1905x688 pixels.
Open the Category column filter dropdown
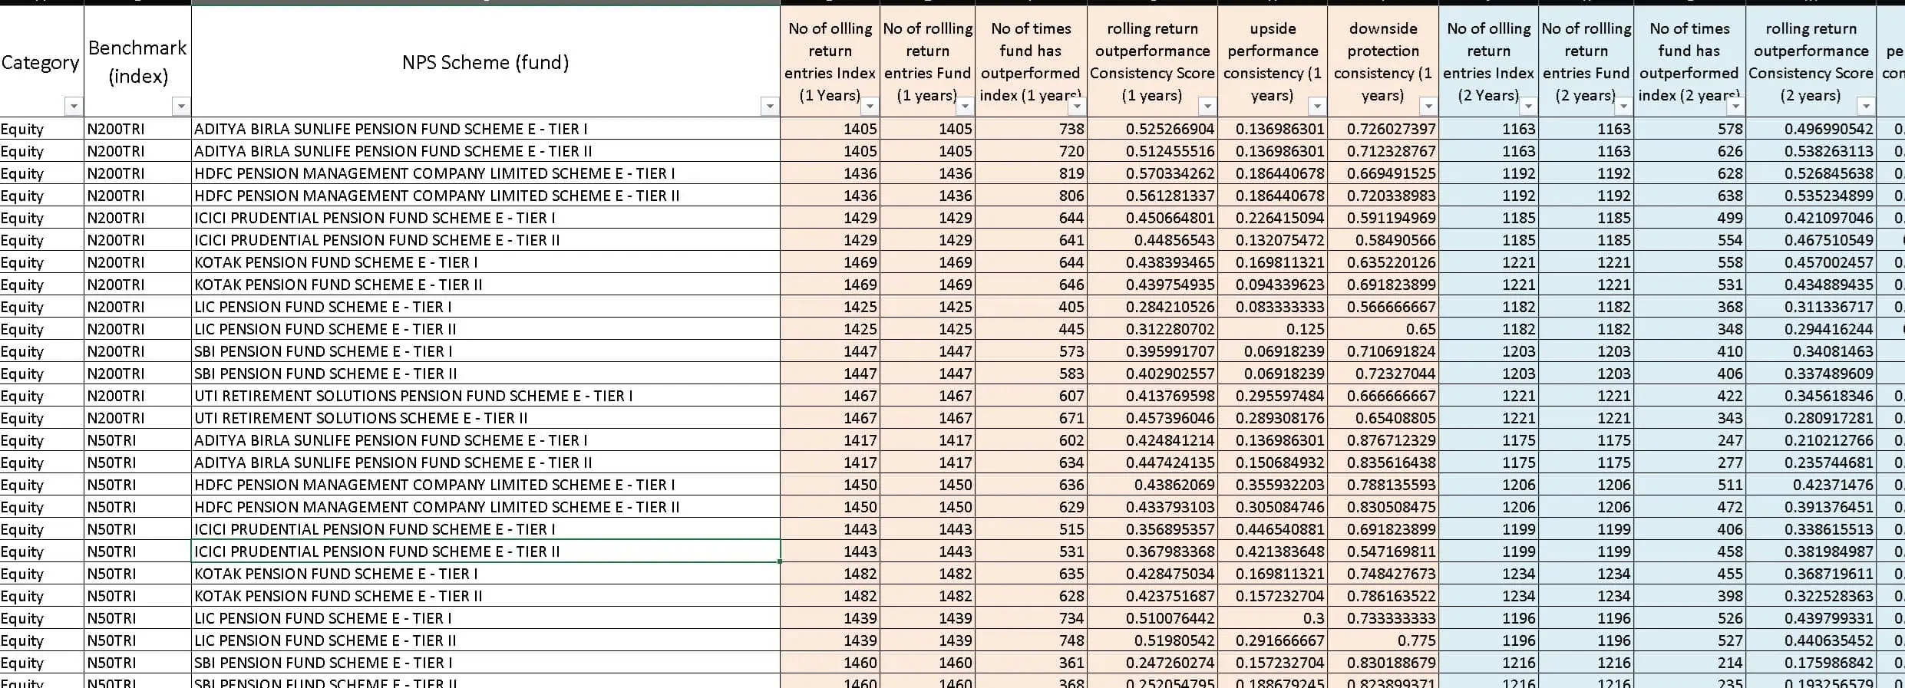coord(73,107)
